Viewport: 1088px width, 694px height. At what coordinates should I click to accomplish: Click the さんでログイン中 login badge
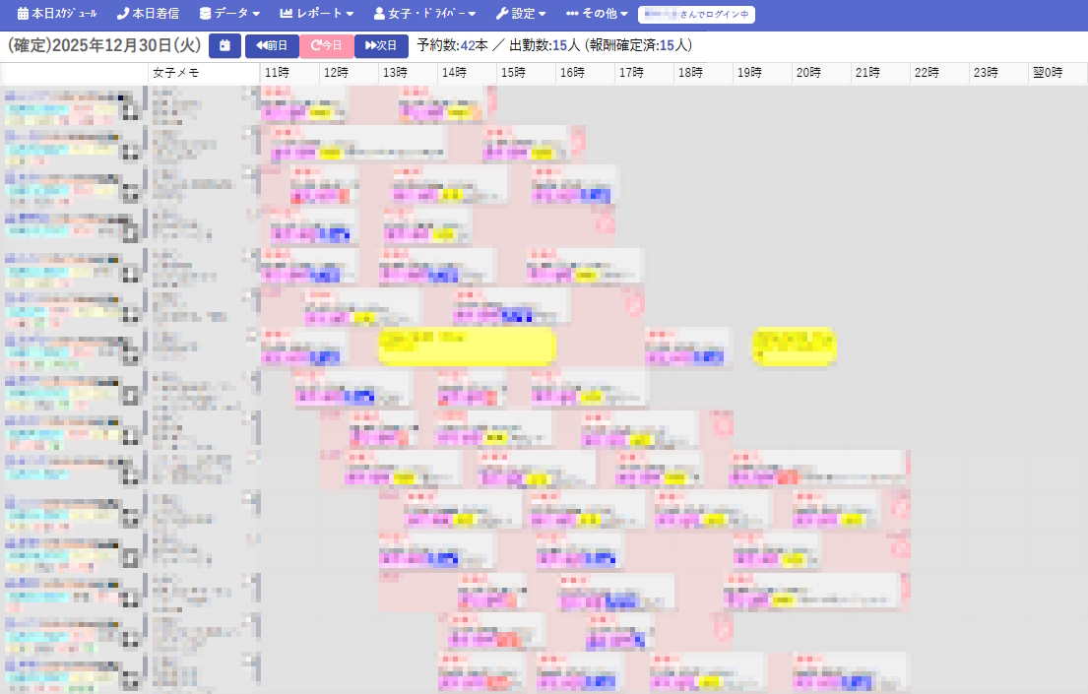(x=696, y=15)
